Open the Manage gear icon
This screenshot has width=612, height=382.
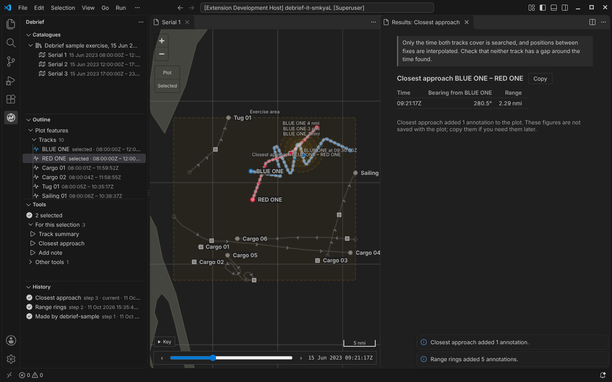[x=11, y=359]
